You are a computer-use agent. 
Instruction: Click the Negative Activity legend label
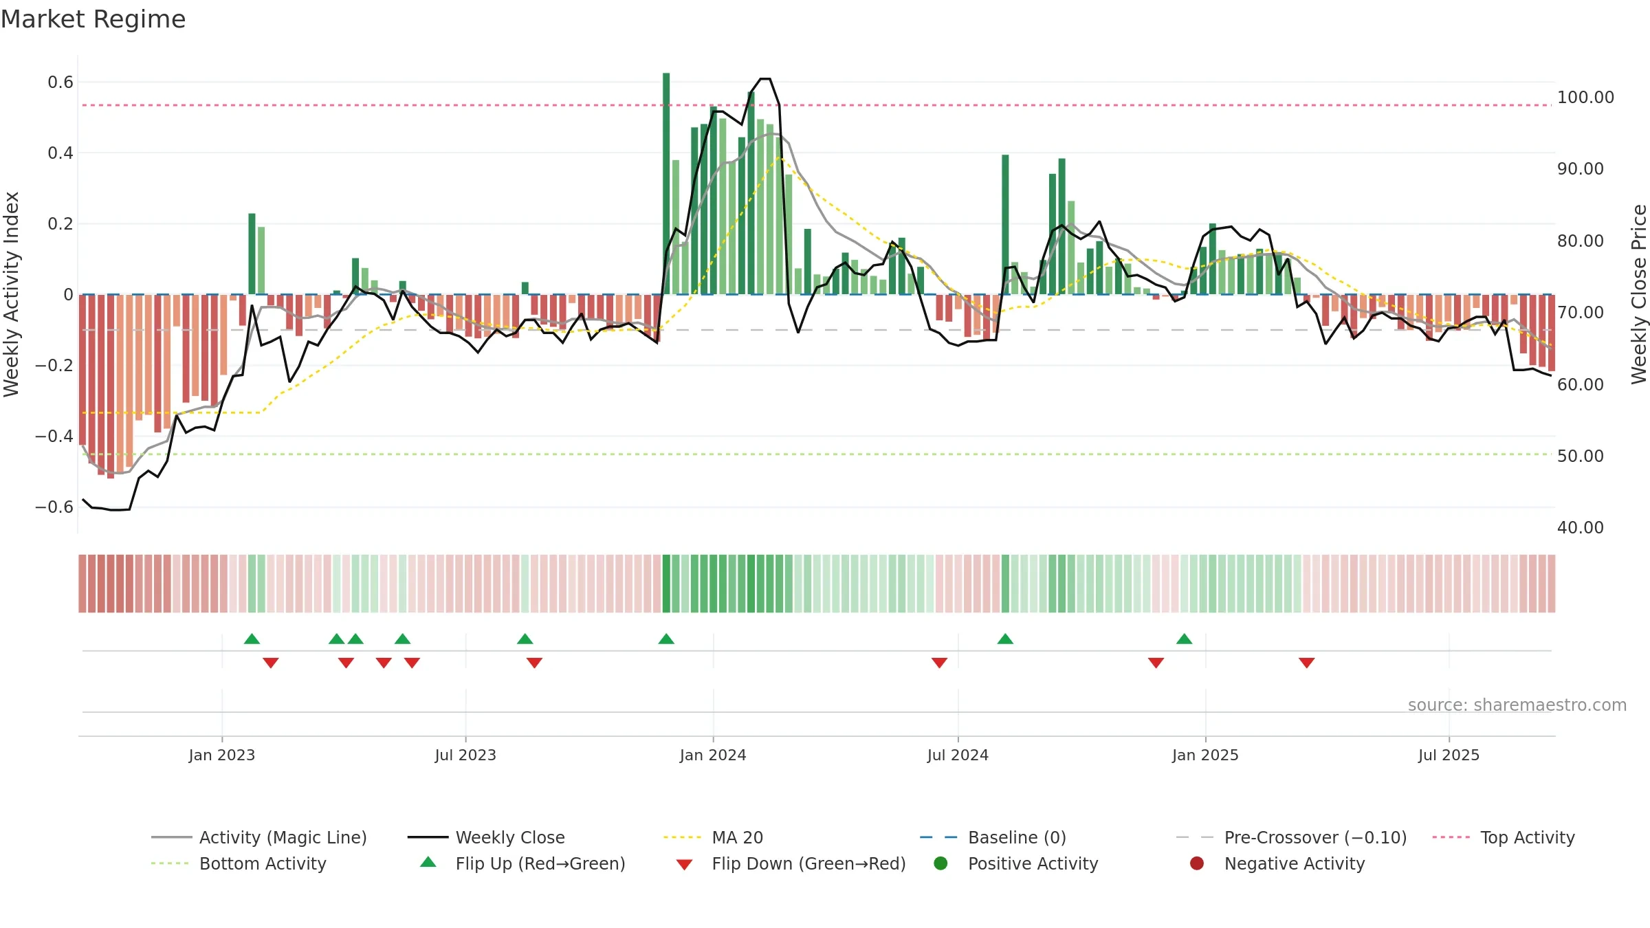pos(1294,863)
